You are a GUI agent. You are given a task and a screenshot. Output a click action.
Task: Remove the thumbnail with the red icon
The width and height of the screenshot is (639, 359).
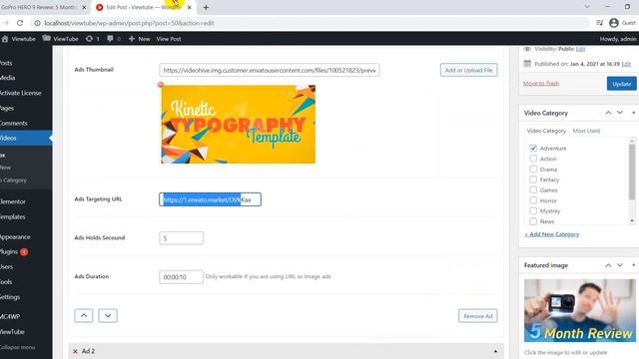pyautogui.click(x=161, y=84)
